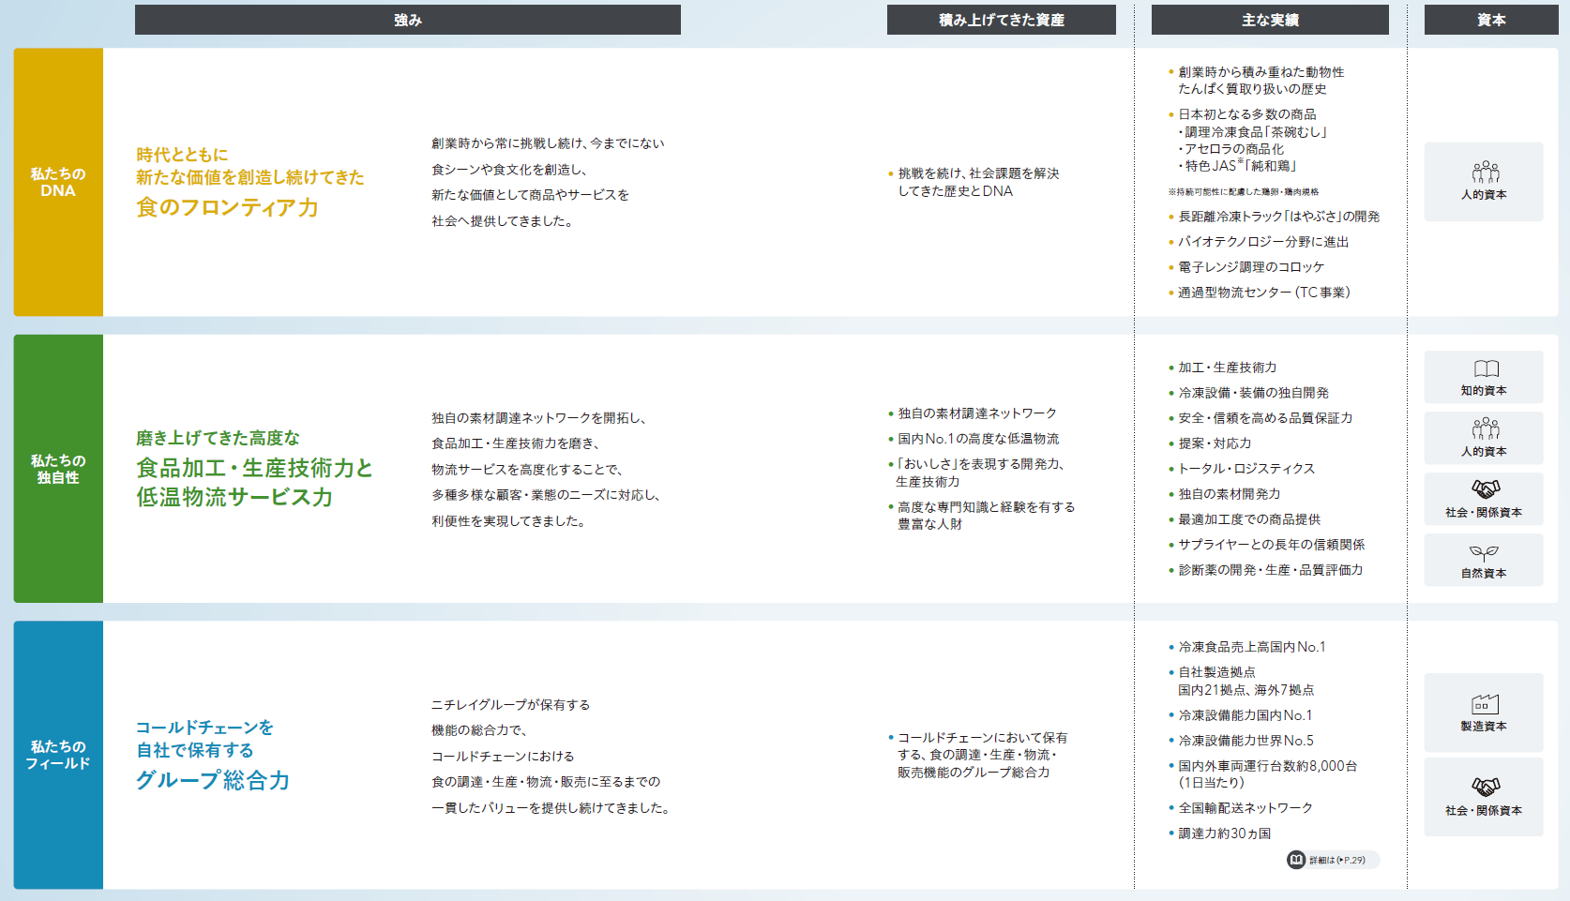Click the bullet 調達力約30ヵ国
This screenshot has width=1570, height=901.
tap(1219, 833)
